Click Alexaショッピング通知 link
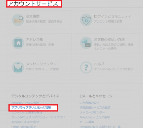This screenshot has height=128, width=143. [95, 117]
